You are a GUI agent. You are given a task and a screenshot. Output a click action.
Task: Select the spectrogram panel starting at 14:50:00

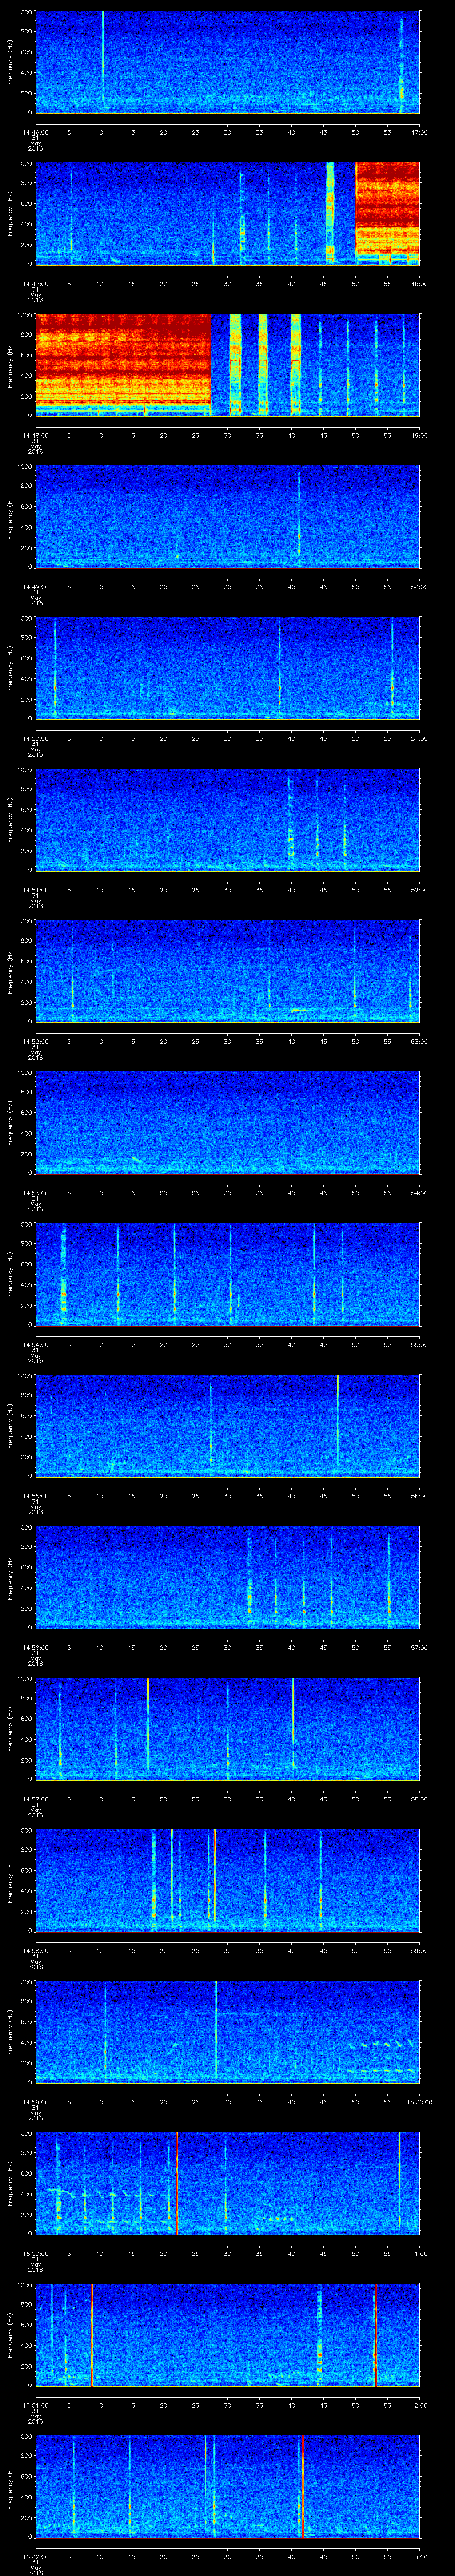(228, 668)
